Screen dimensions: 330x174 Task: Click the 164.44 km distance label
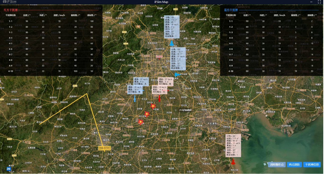pos(104,148)
